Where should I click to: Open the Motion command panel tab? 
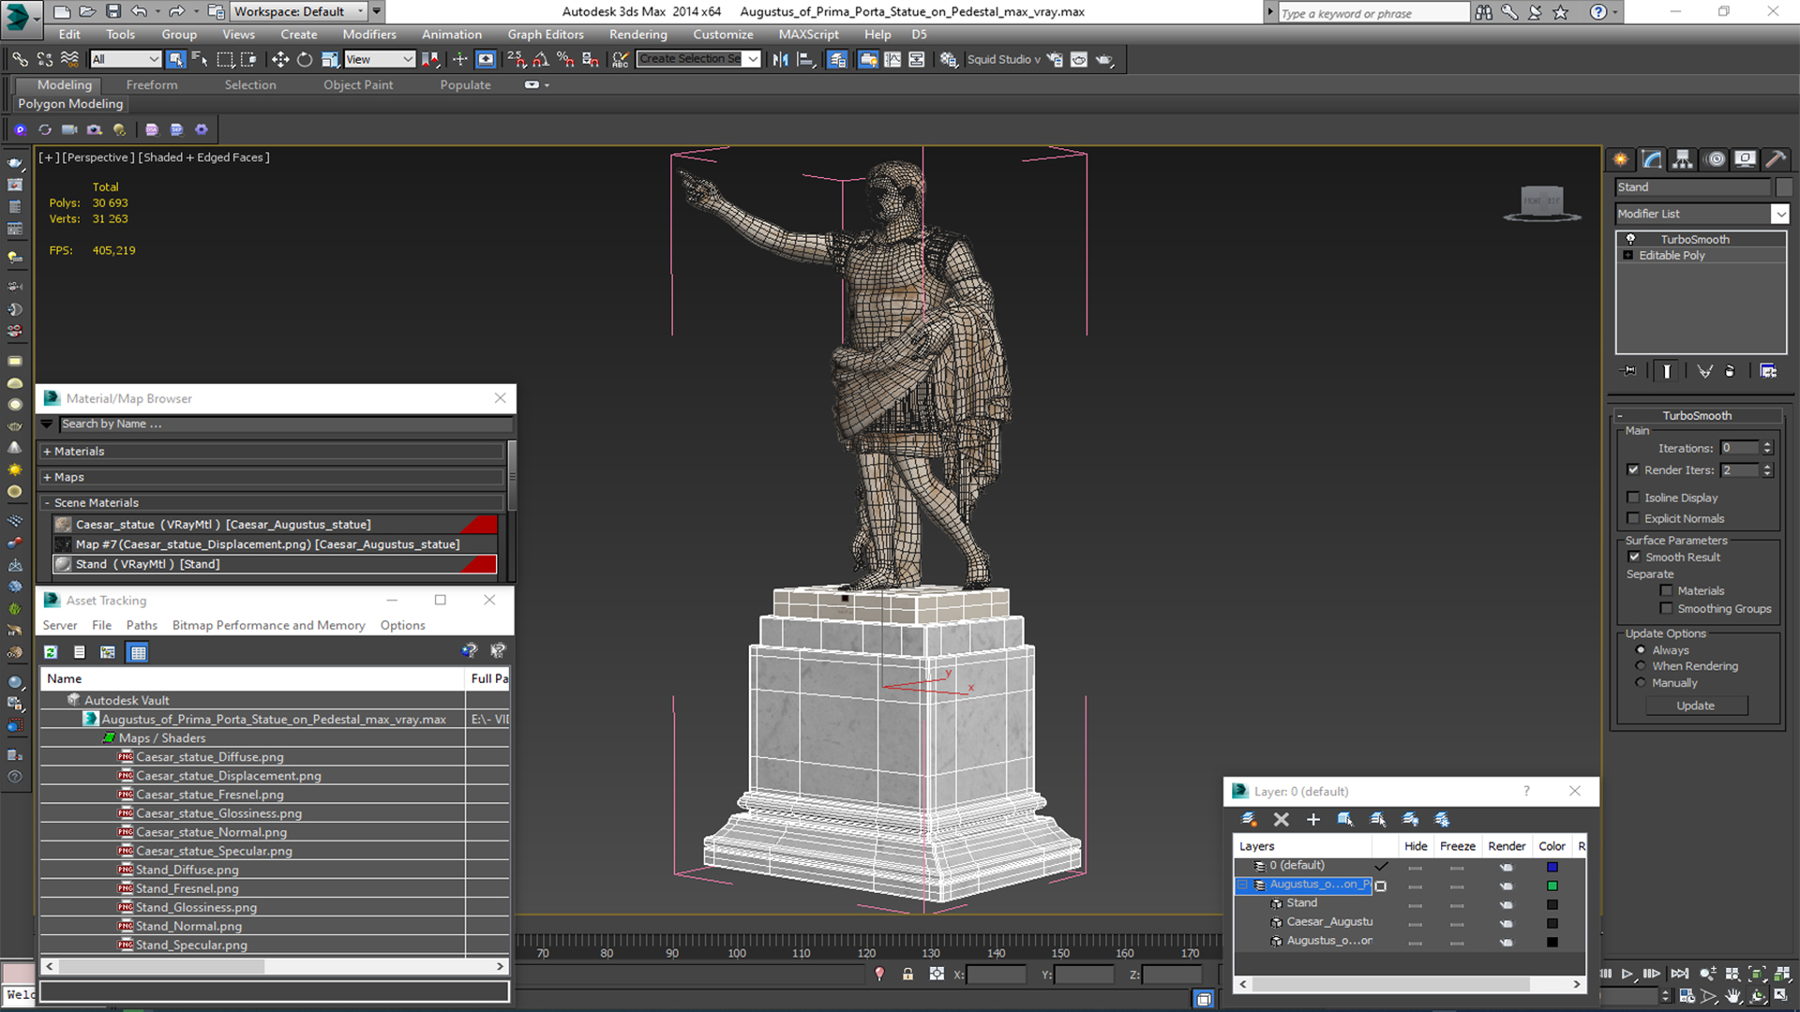1715,159
